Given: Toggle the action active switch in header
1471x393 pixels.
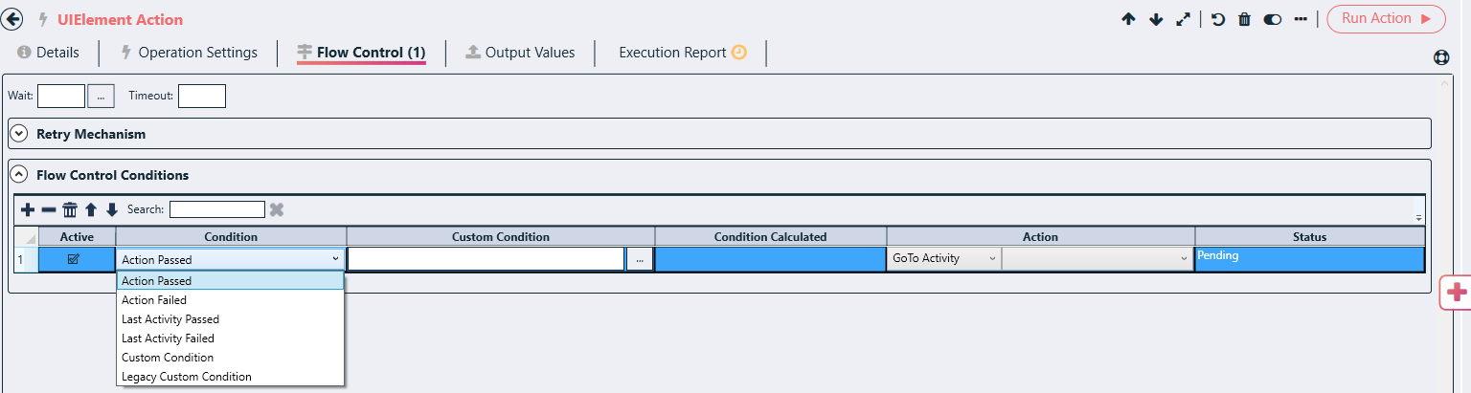Looking at the screenshot, I should [1273, 19].
